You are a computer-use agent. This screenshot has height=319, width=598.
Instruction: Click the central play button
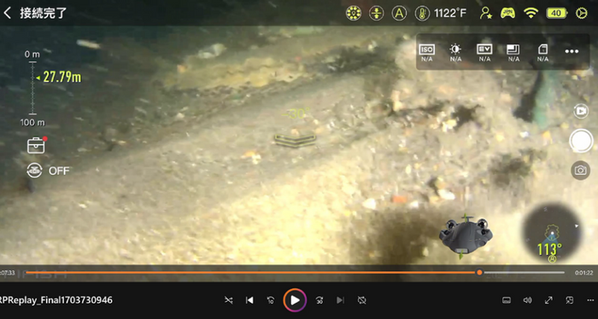pos(295,300)
